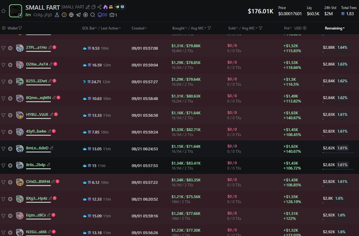Open wallet 8r6s...2b4p
The height and width of the screenshot is (236, 359).
36,165
